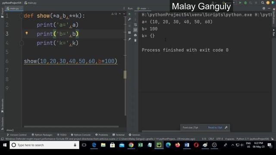Click Reset to 13pt font size link

pos(215,127)
